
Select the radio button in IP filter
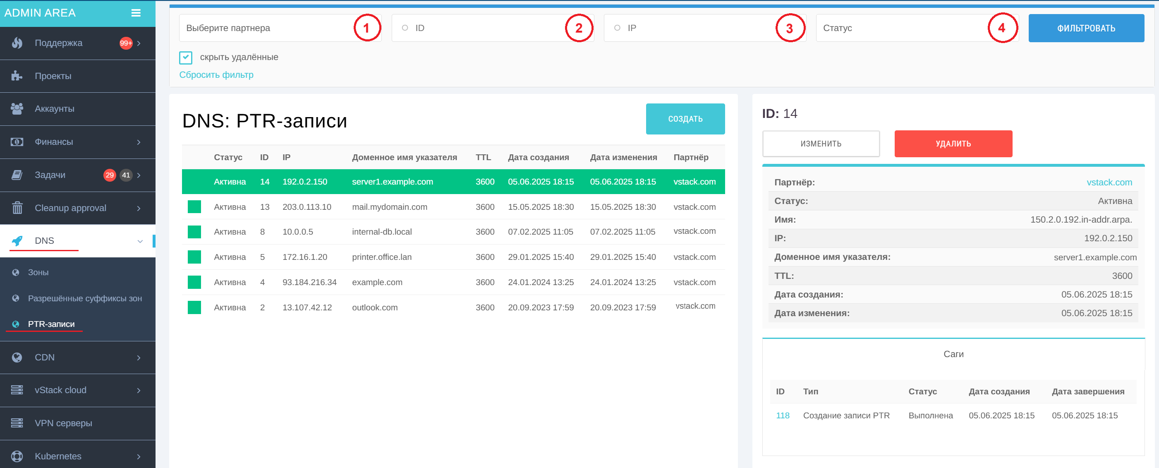pyautogui.click(x=617, y=28)
